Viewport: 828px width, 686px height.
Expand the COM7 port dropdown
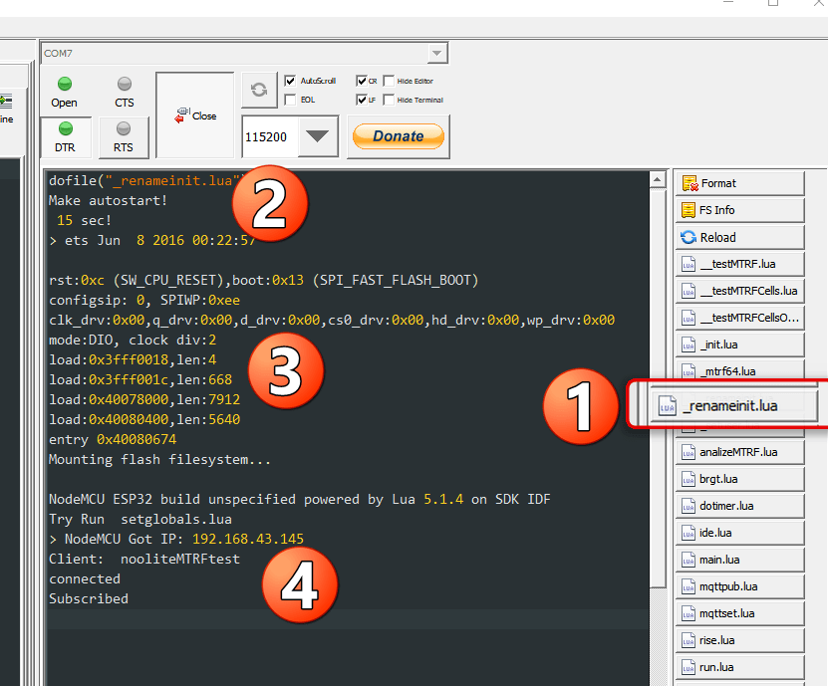(x=436, y=53)
